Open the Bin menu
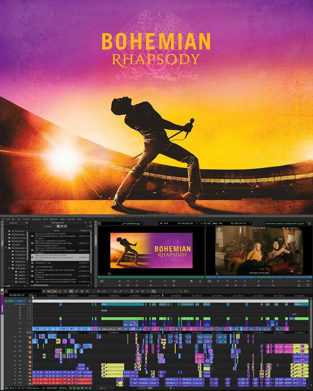Image resolution: width=313 pixels, height=391 pixels. click(x=13, y=219)
